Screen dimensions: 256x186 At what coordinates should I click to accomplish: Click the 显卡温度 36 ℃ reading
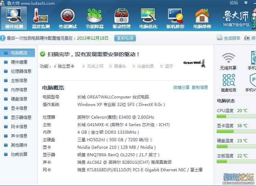coord(242,125)
